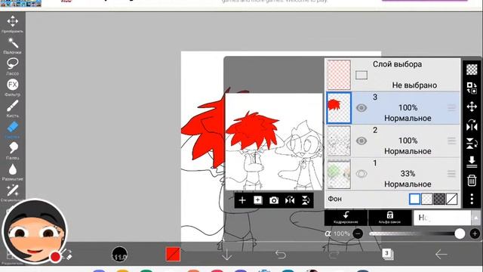
Task: Click the selection layer pink thumbnail
Action: 339,75
